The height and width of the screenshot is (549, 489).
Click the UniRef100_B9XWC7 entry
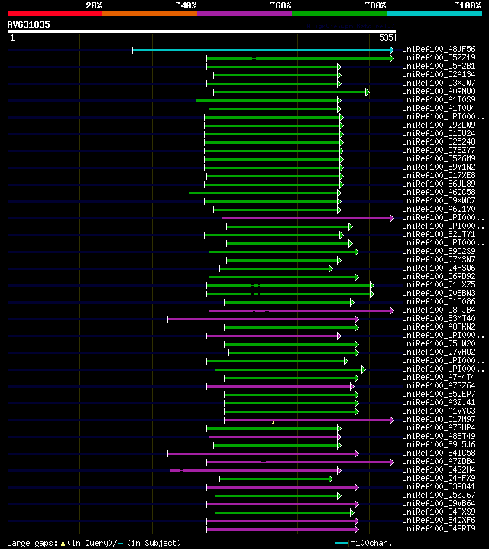[x=439, y=200]
